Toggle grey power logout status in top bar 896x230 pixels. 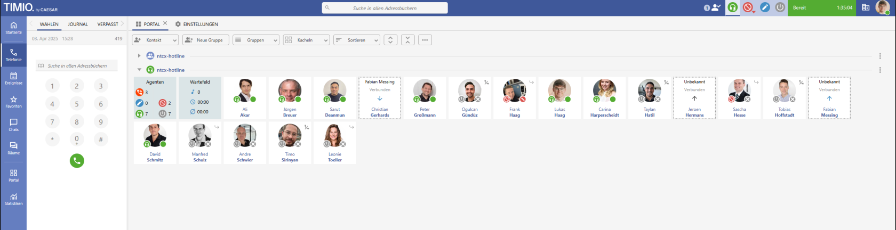pos(780,7)
